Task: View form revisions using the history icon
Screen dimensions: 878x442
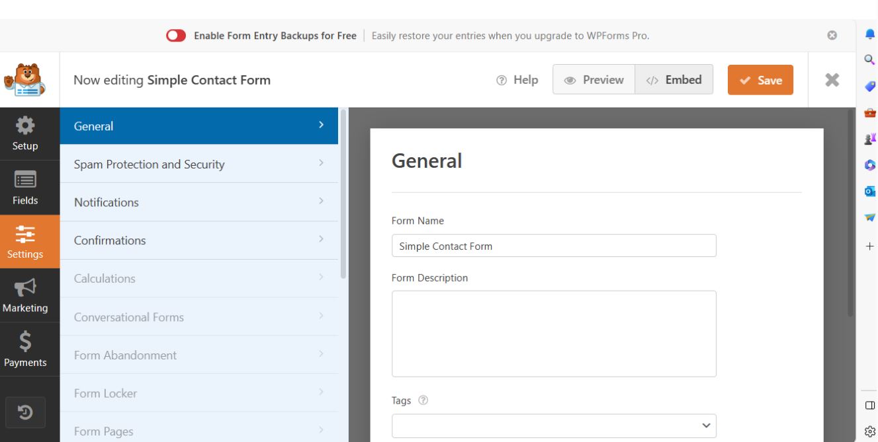Action: [26, 412]
